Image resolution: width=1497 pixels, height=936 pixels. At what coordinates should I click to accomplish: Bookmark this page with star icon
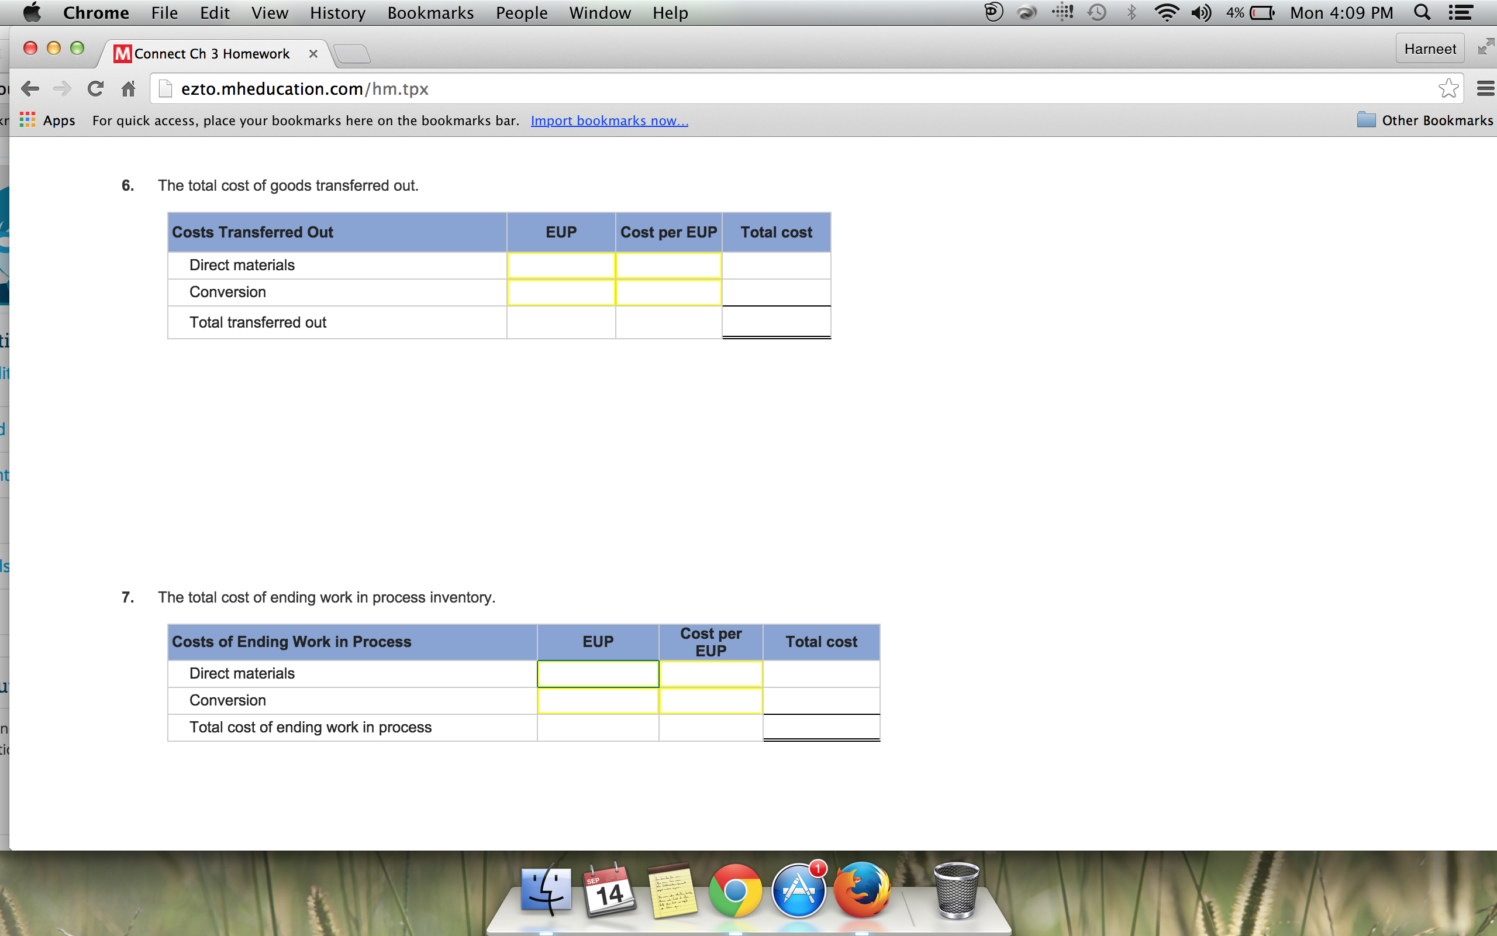[x=1447, y=88]
